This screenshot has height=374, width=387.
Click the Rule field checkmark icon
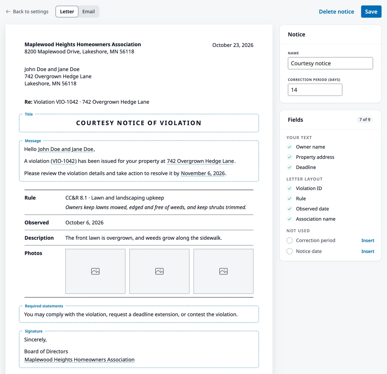pos(290,199)
